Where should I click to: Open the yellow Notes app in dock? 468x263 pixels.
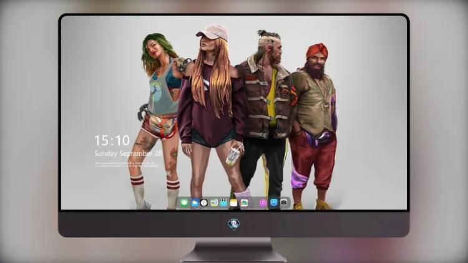[x=233, y=203]
